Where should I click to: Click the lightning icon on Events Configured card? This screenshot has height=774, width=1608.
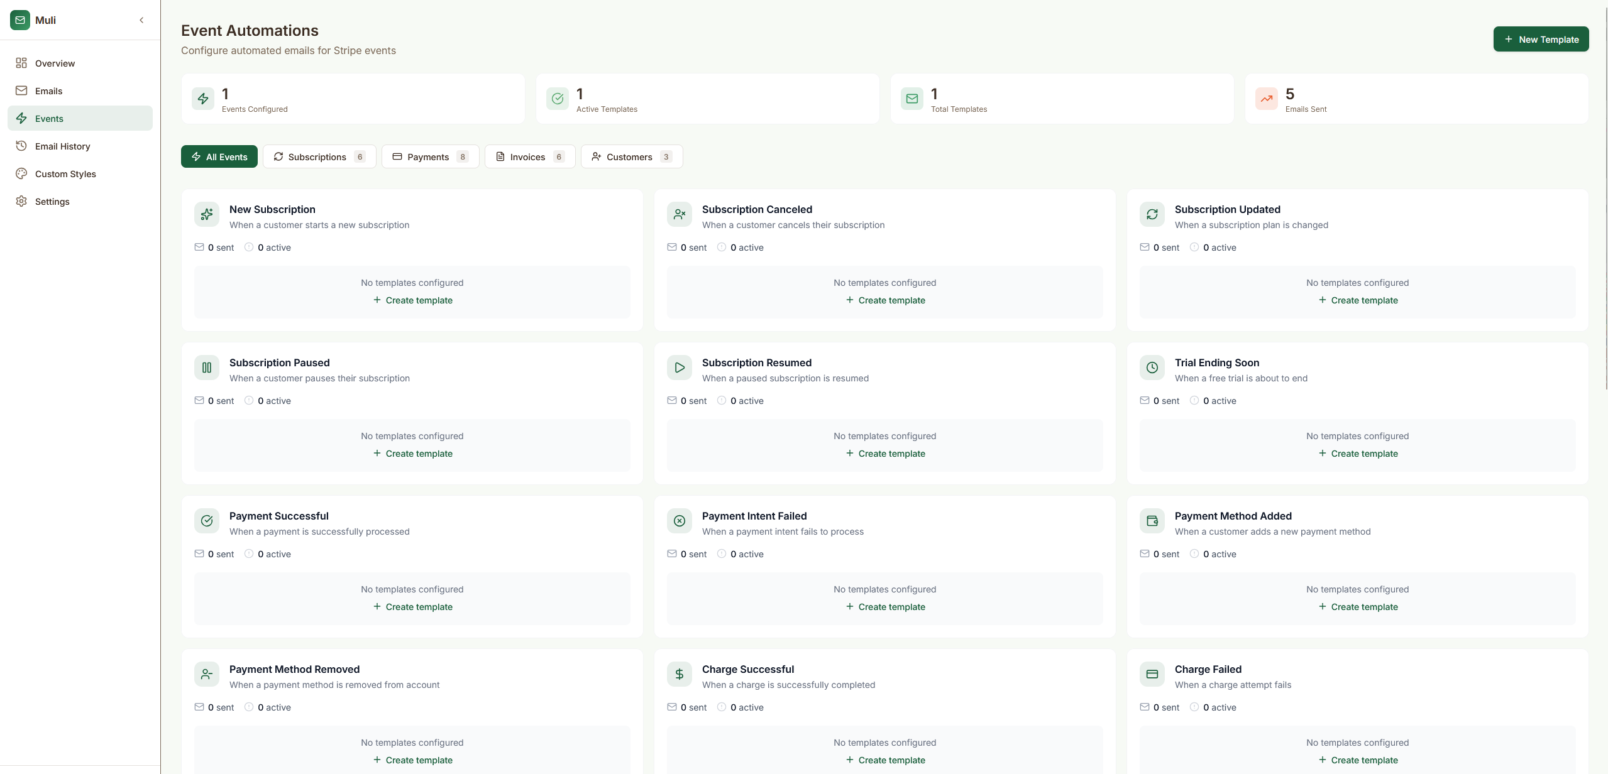(x=202, y=98)
